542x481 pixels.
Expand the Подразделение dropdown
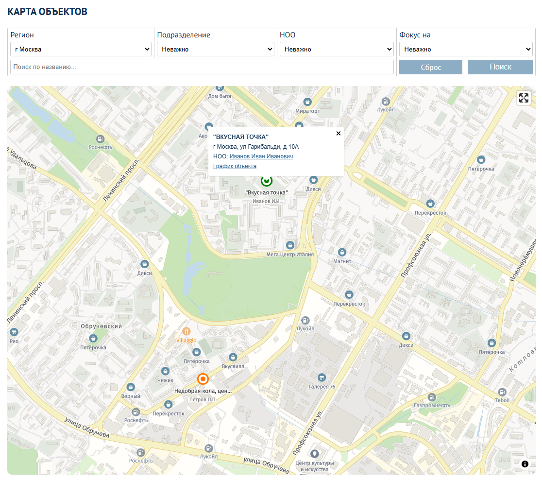click(x=215, y=49)
